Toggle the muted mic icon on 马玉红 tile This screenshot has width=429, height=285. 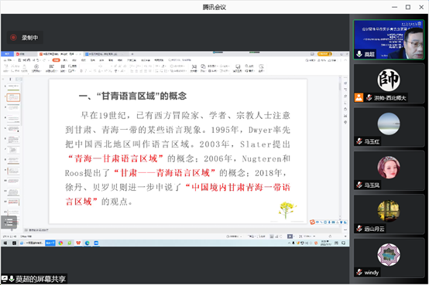coord(359,141)
